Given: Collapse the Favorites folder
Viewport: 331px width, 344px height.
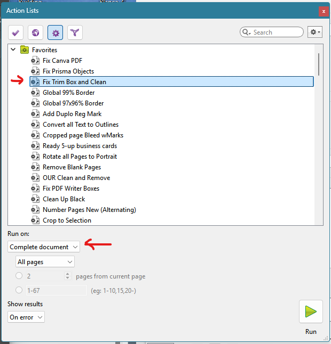Looking at the screenshot, I should point(13,50).
